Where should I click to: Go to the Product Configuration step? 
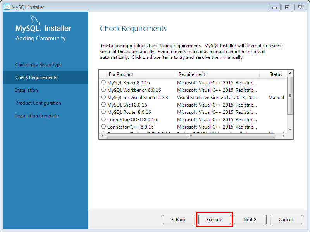38,103
